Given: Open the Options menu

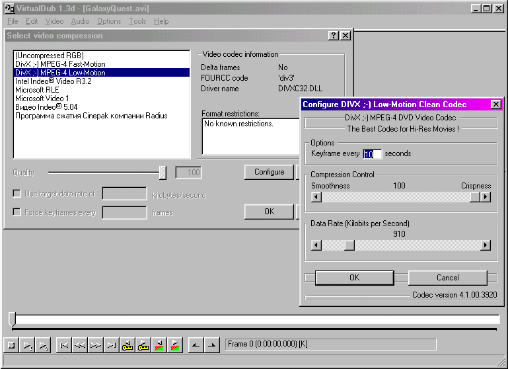Looking at the screenshot, I should point(109,21).
